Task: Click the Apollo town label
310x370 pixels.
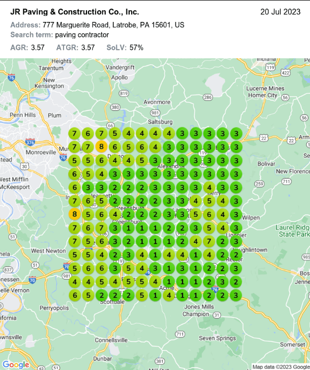Action: [x=120, y=78]
